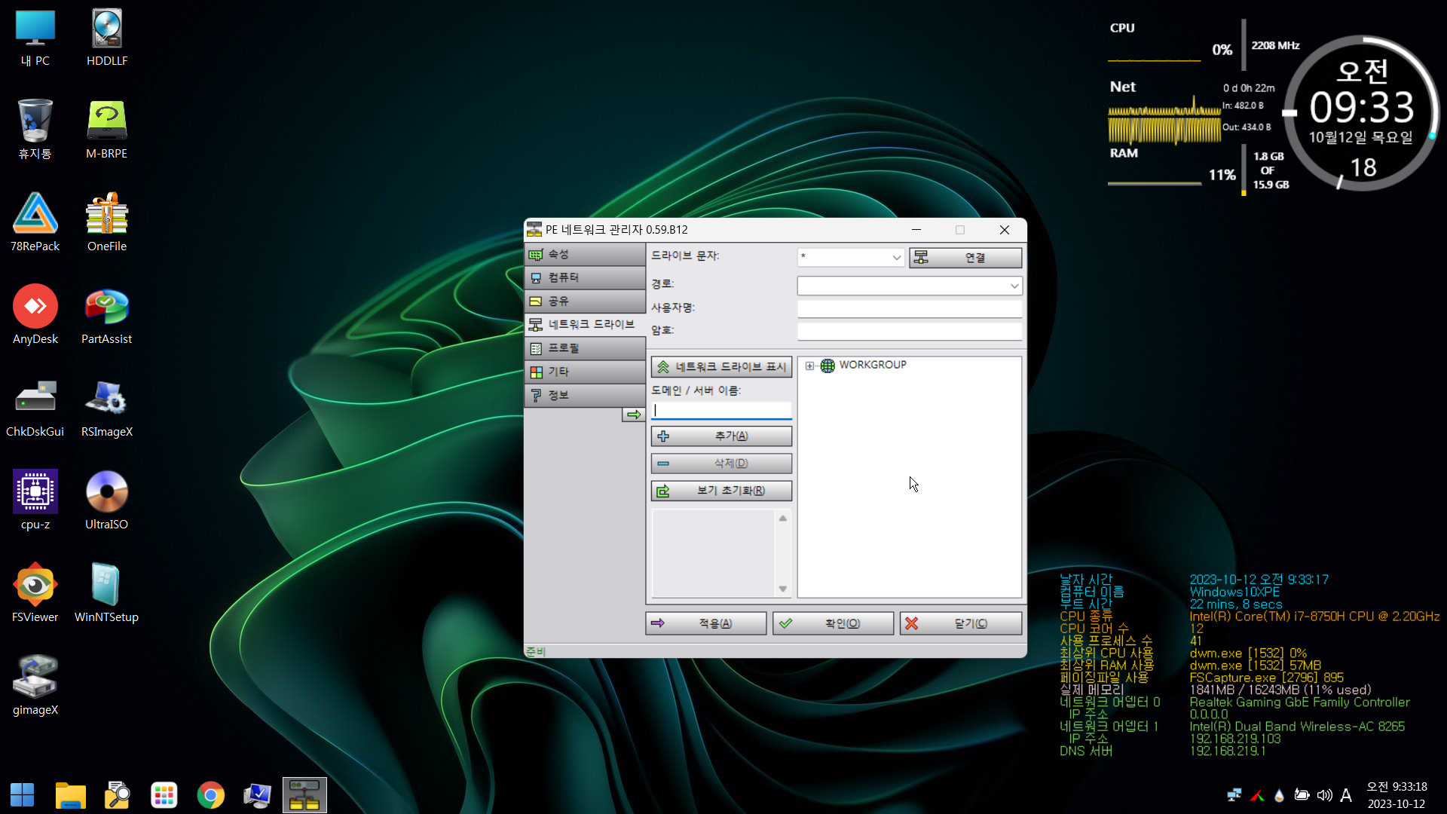Open the 내 PC desktop icon

[x=35, y=38]
